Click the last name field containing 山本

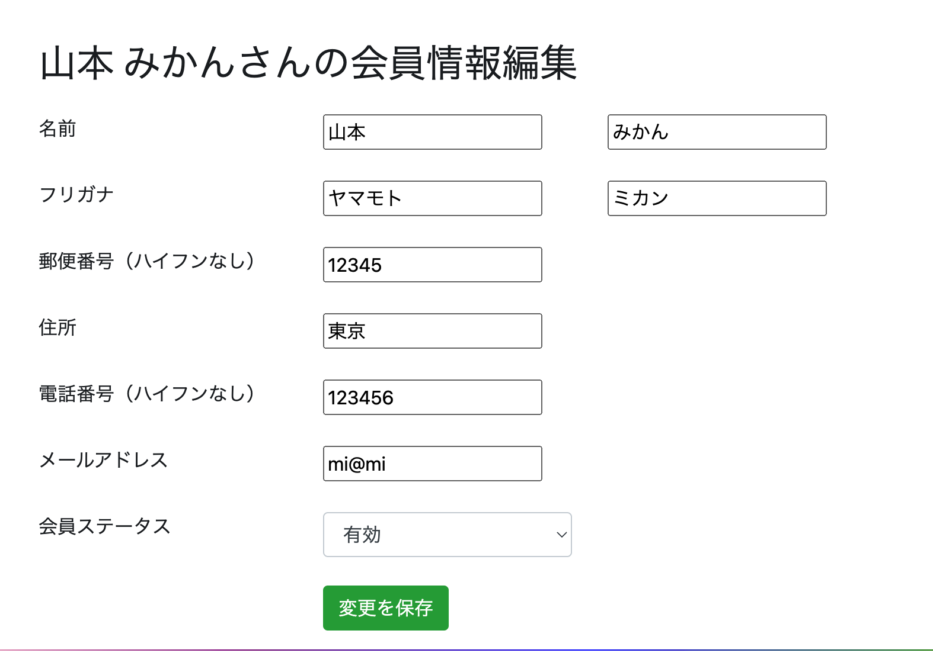click(432, 132)
